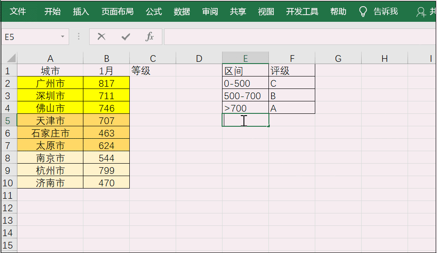Select the 济南市 cell
The height and width of the screenshot is (253, 437).
point(50,183)
